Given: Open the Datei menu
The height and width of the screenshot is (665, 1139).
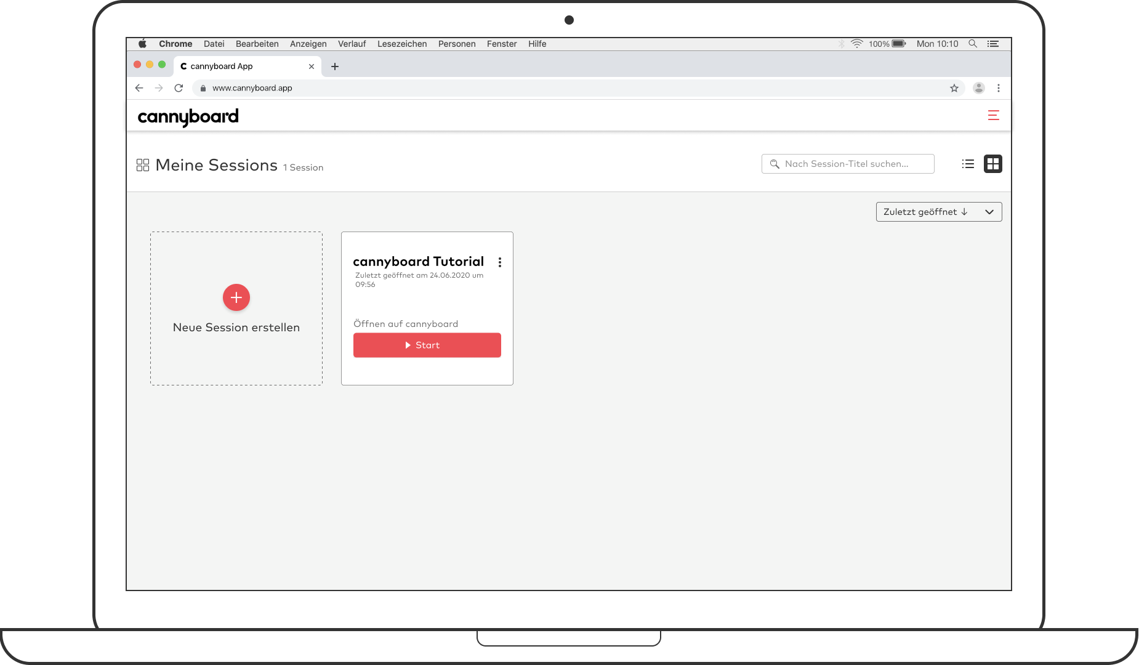Looking at the screenshot, I should [x=214, y=44].
